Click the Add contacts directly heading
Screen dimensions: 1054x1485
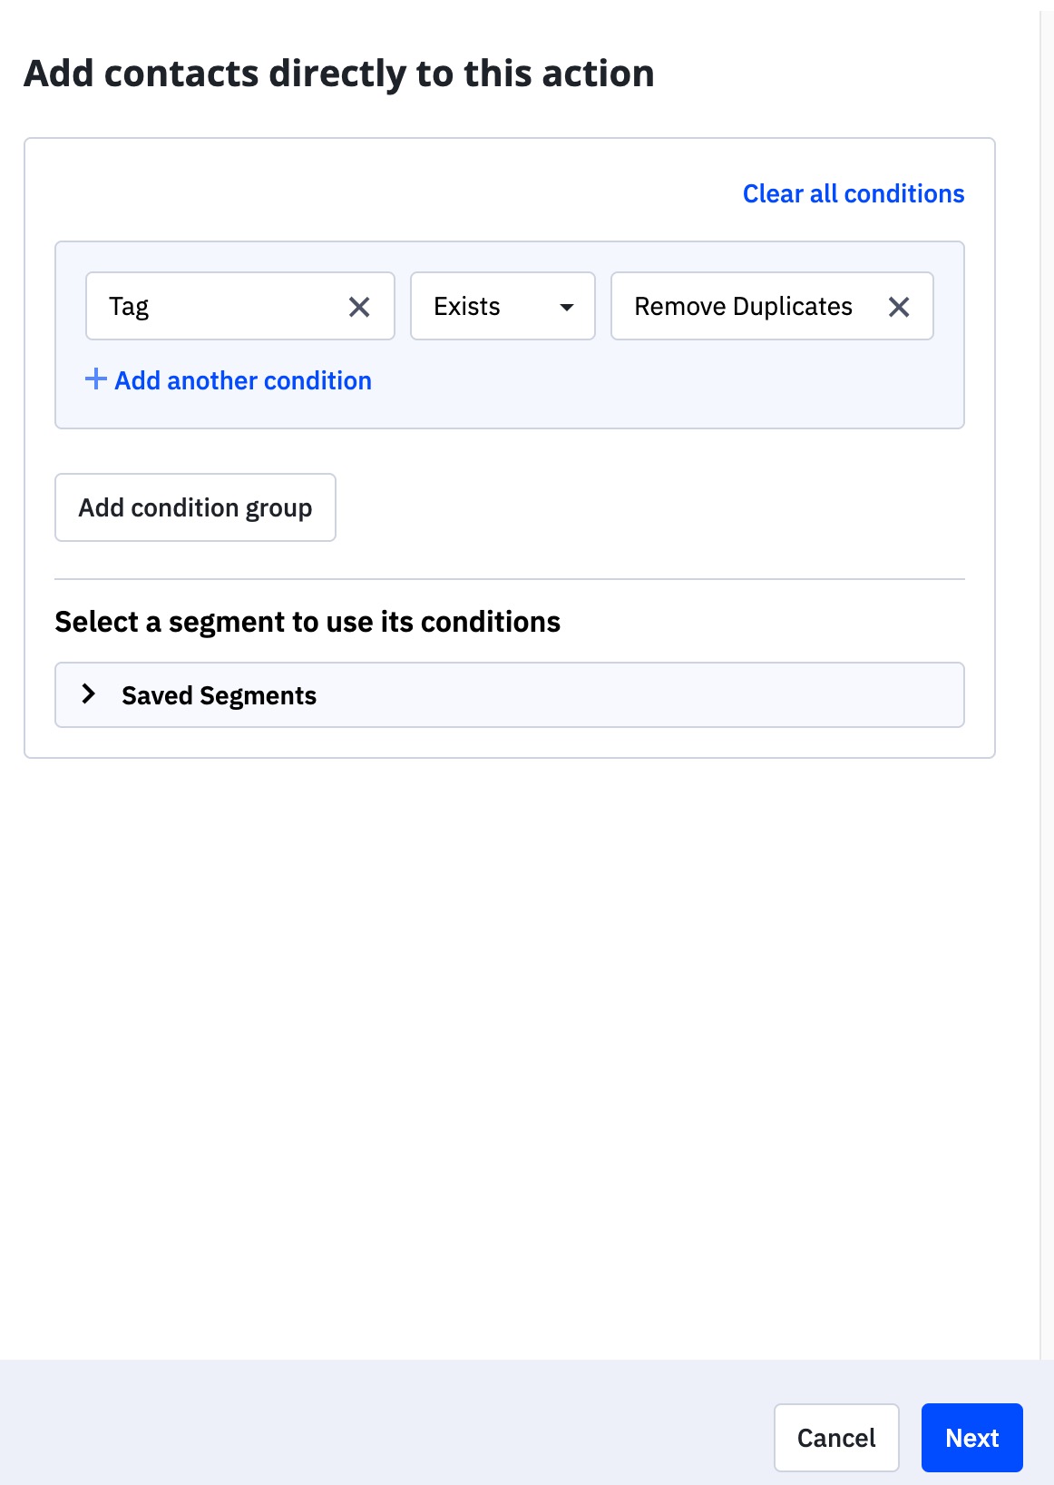pos(339,73)
